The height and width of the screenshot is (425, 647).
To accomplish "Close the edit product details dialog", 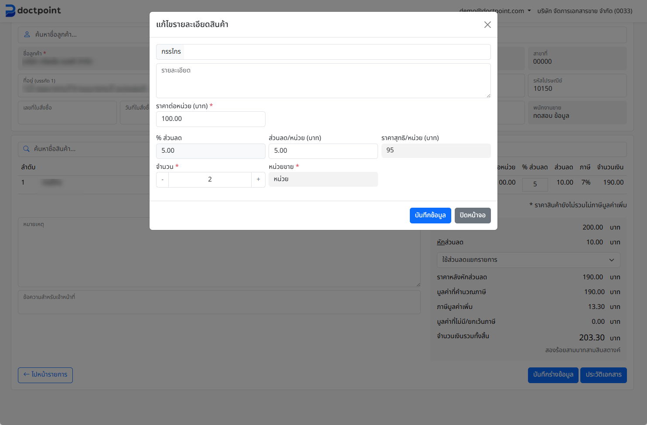I will pos(487,25).
